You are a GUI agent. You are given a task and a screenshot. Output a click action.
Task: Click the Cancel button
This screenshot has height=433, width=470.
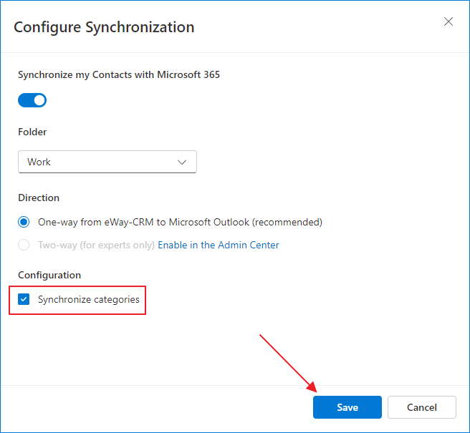[x=422, y=407]
